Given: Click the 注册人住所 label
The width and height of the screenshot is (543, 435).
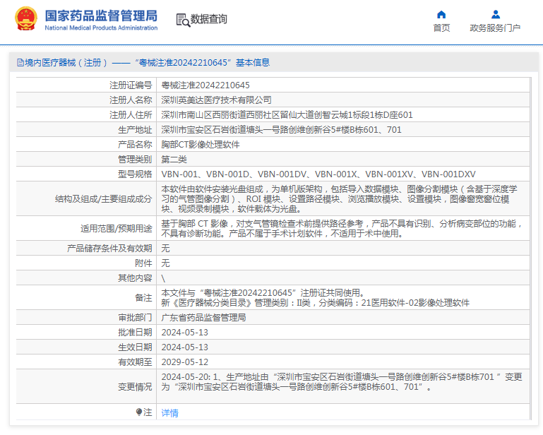Looking at the screenshot, I should (x=131, y=115).
